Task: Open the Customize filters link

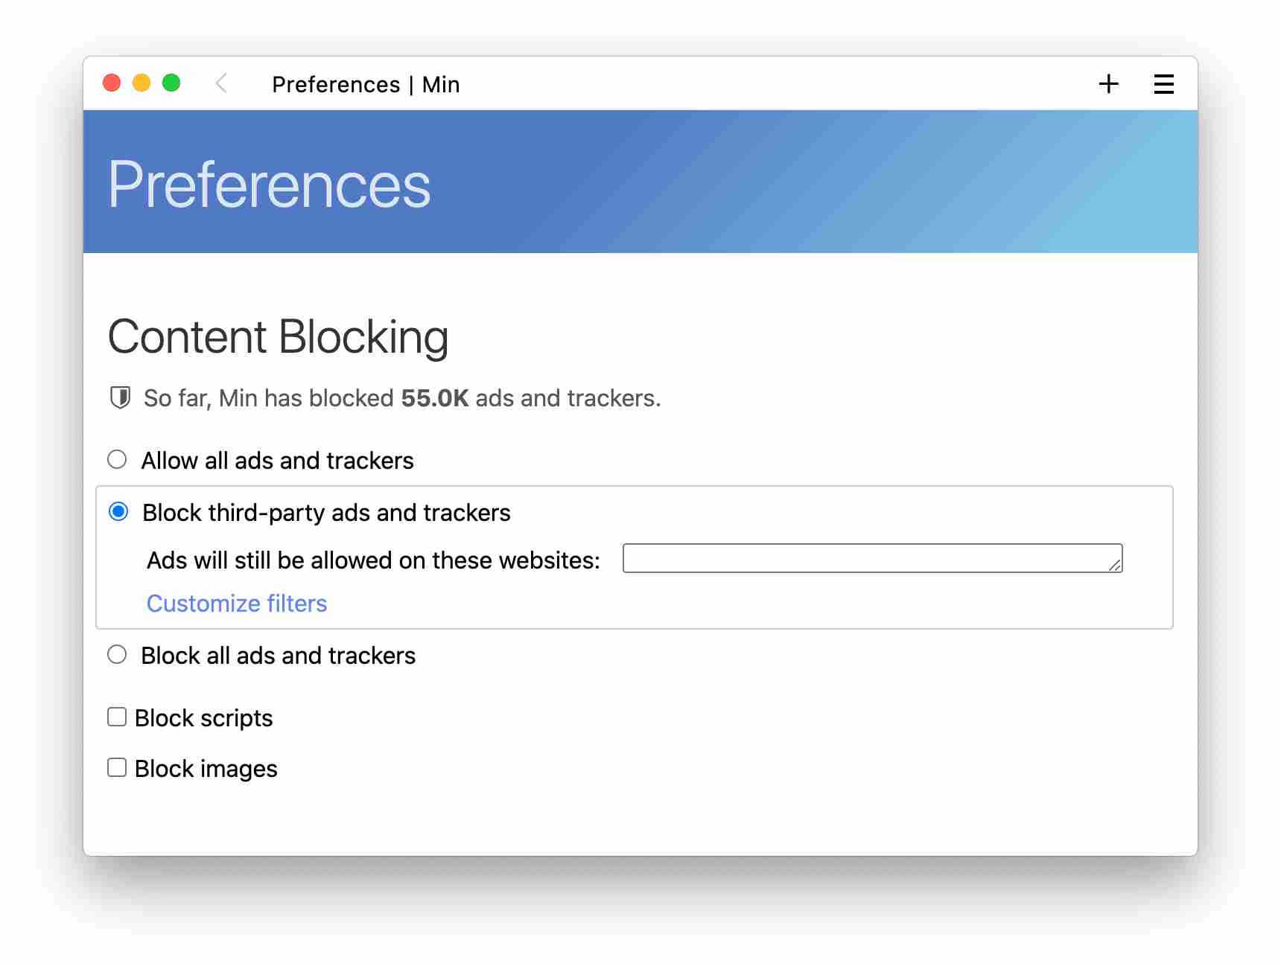Action: click(x=237, y=604)
